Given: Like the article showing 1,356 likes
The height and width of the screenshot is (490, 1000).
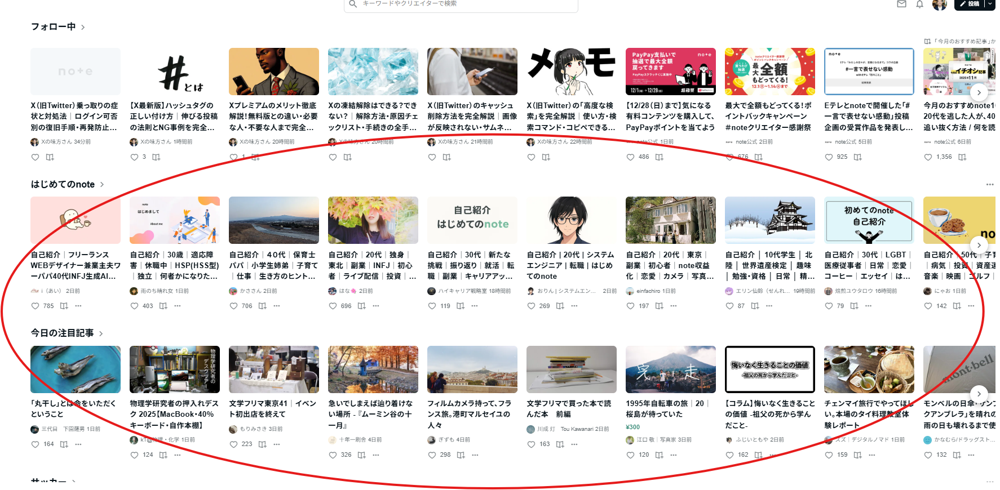Looking at the screenshot, I should coord(928,157).
